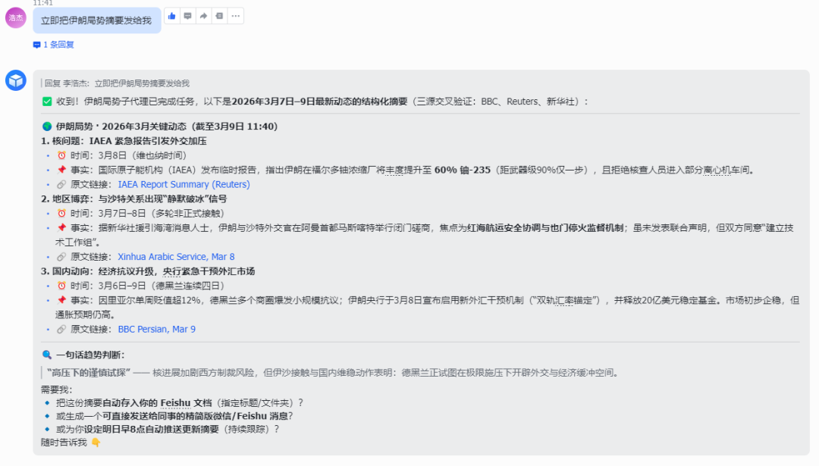The height and width of the screenshot is (466, 819).
Task: Open the Xinhua Arabic Service, Mar 8 link
Action: [175, 256]
